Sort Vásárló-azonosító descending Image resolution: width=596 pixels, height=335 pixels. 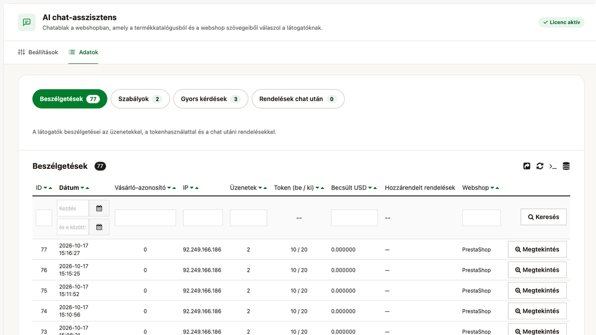point(169,188)
